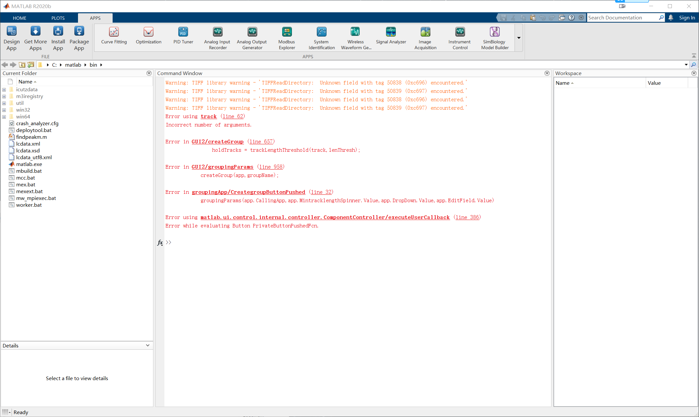The image size is (699, 417).
Task: Launch the Analog Output Generator app
Action: (252, 37)
